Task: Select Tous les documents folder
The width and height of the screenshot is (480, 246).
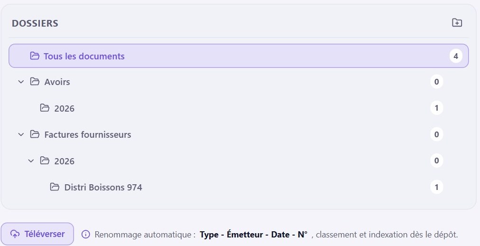Action: (x=239, y=56)
